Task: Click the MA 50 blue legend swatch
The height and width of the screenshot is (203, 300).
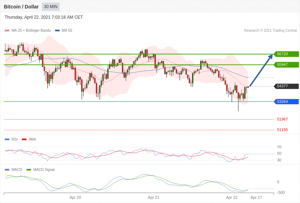Action: click(x=58, y=31)
